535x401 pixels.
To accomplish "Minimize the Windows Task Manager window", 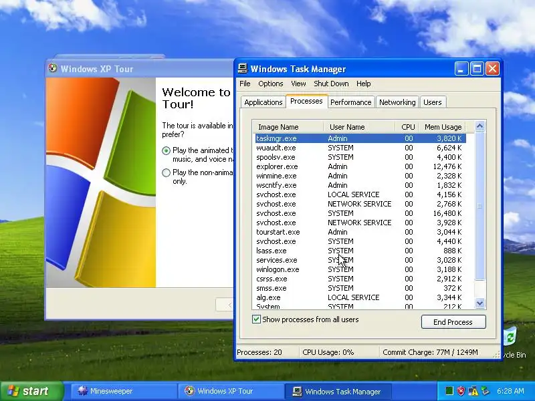I will (461, 69).
